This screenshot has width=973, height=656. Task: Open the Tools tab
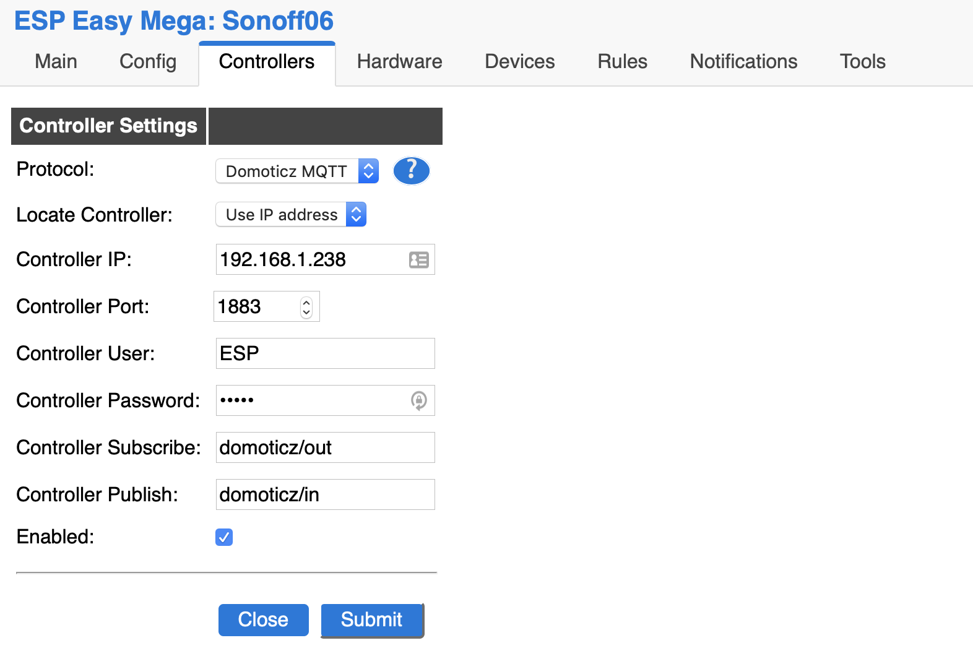click(x=863, y=62)
